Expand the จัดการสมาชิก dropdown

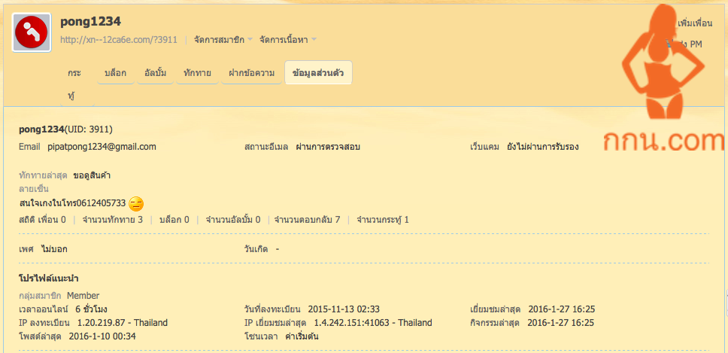click(x=223, y=39)
